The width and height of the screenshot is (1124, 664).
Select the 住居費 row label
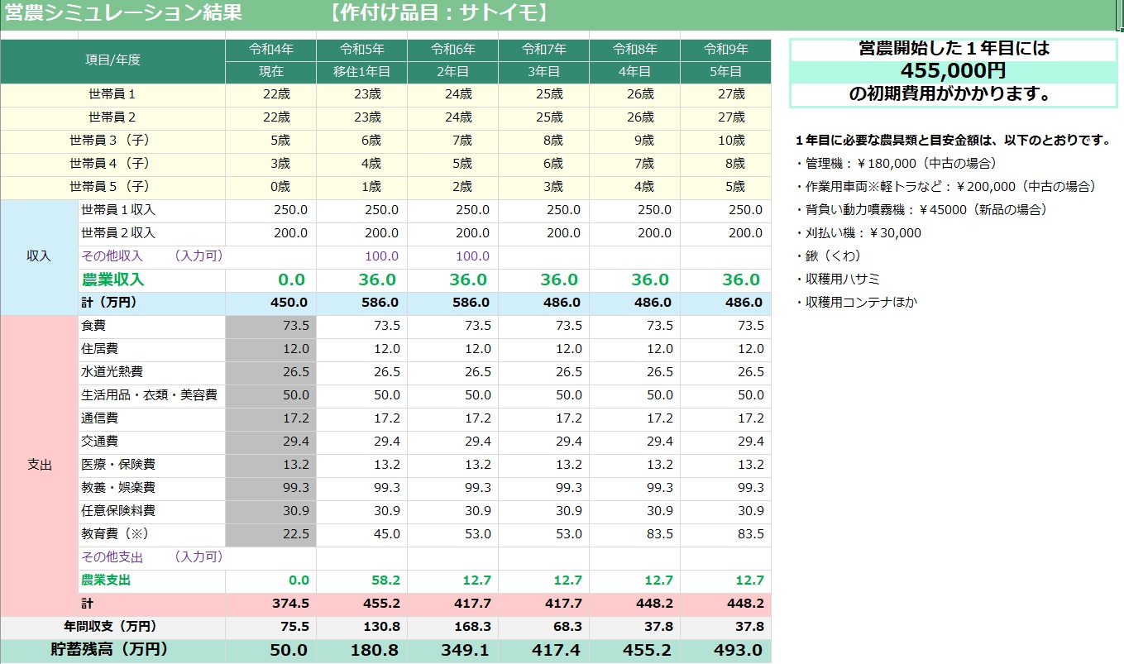click(x=152, y=349)
